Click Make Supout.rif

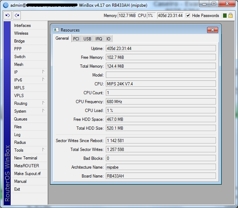click(29, 174)
